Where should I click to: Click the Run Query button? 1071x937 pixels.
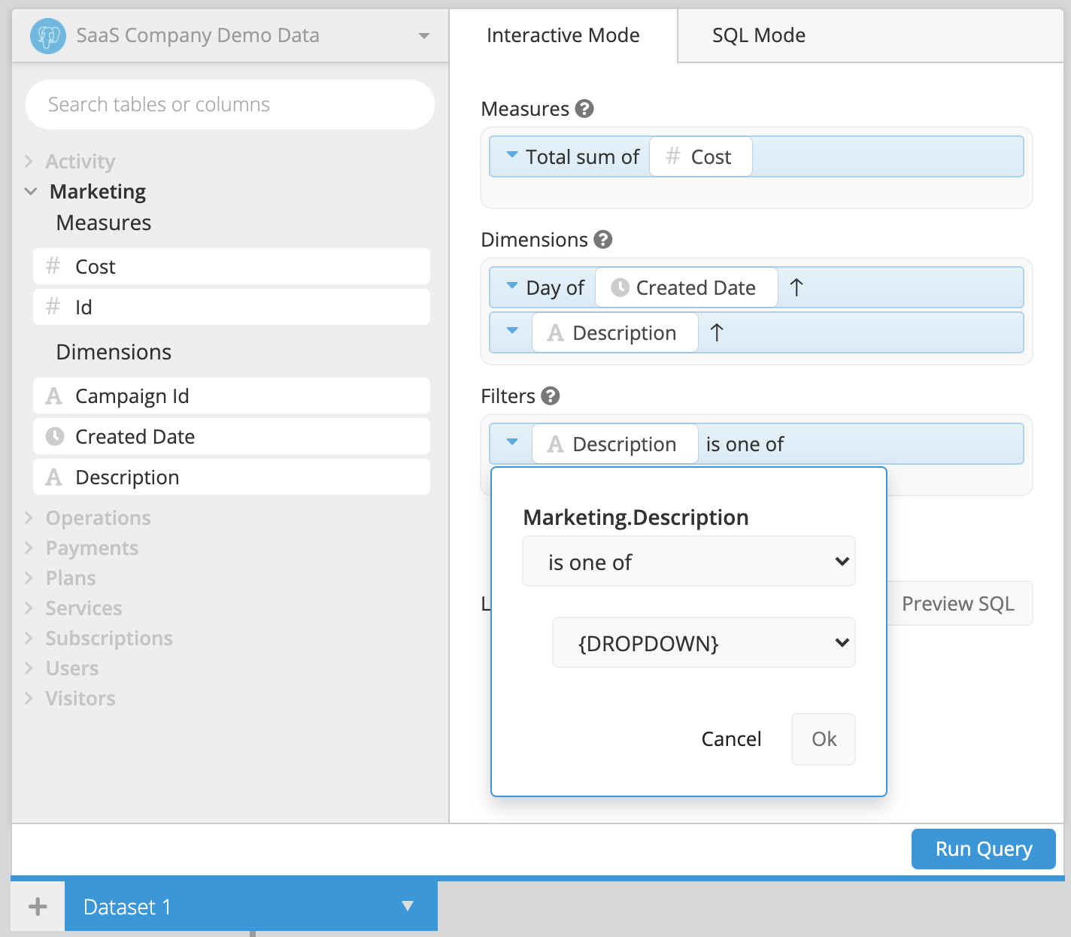[x=984, y=849]
